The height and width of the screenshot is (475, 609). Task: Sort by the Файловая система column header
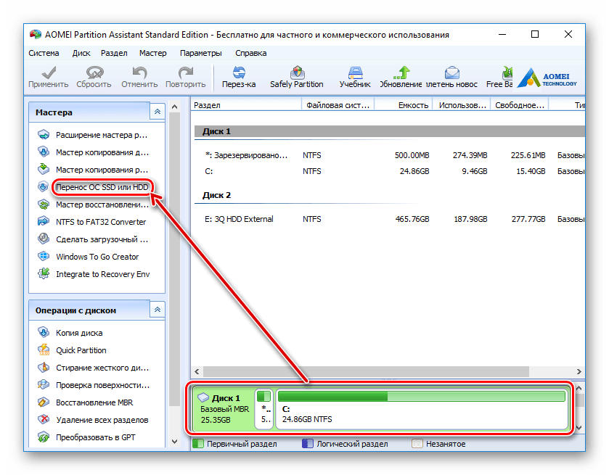coord(338,105)
